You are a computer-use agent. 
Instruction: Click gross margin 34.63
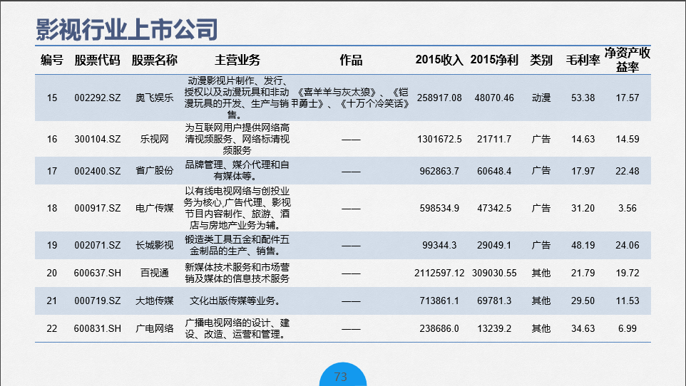point(583,328)
